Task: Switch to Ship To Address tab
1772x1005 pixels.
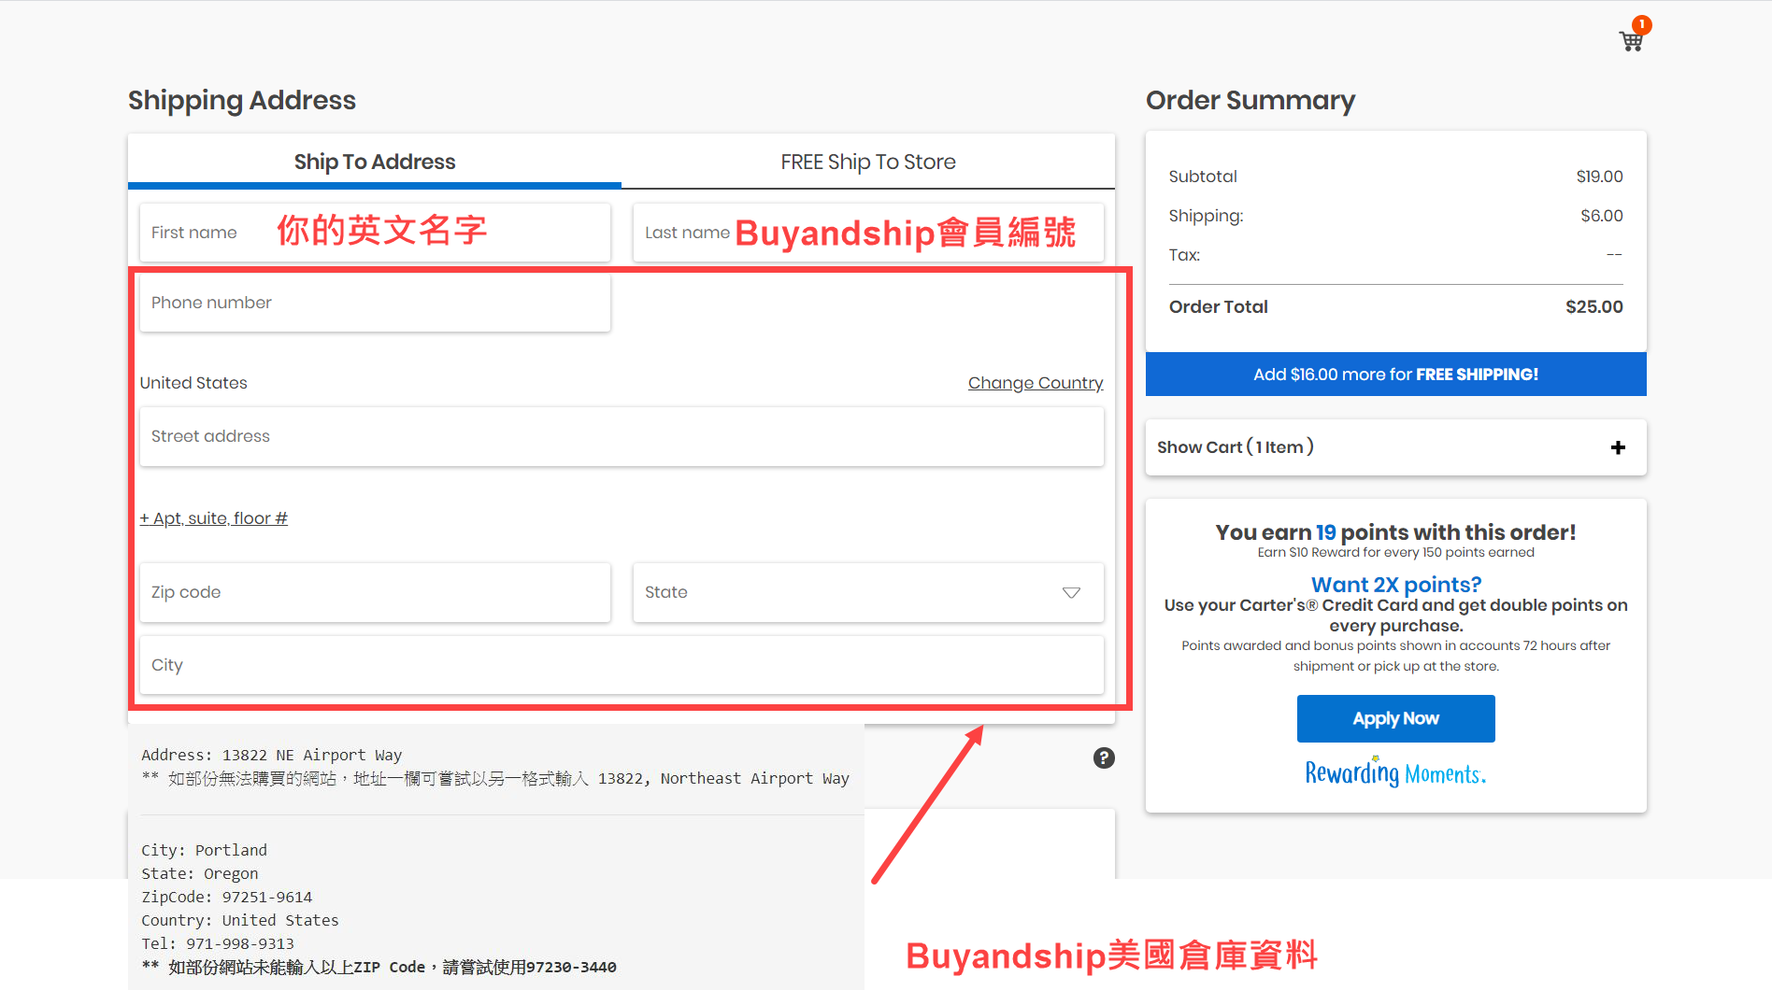Action: point(375,162)
